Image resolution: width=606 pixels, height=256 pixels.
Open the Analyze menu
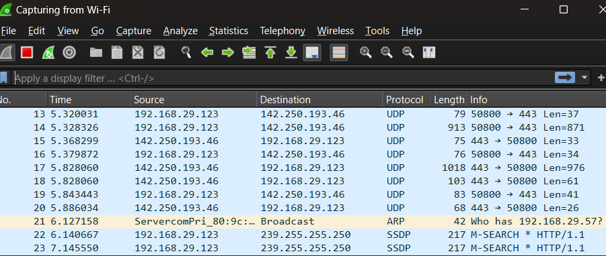coord(180,31)
